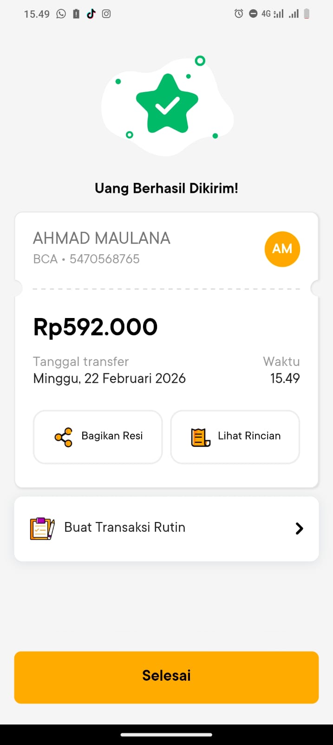Tap the battery alert notification icon
Screen dimensions: 333x745
pos(76,14)
